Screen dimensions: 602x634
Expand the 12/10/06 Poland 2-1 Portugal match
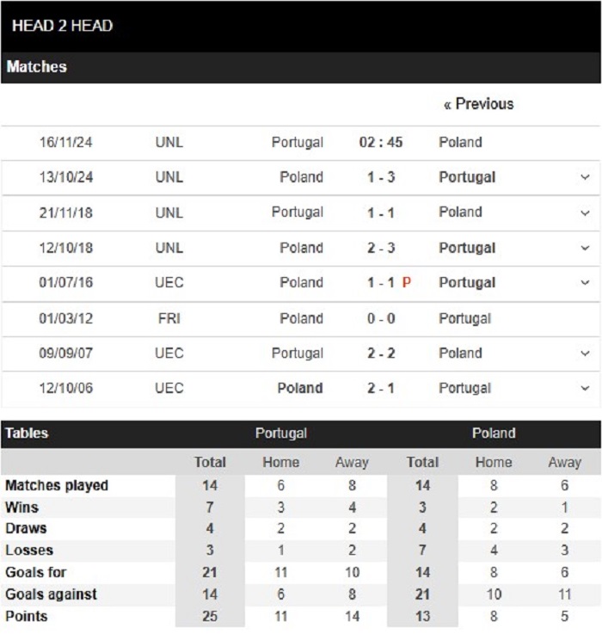pyautogui.click(x=585, y=388)
